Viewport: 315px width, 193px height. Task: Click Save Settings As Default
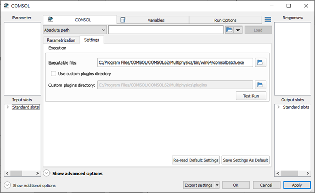245,160
